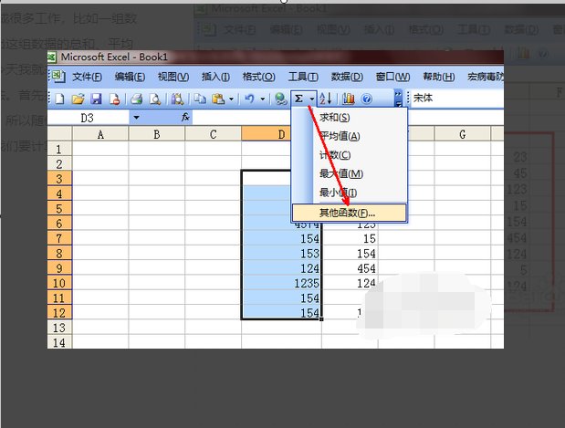This screenshot has height=428, width=565.
Task: Open the Chart Wizard icon
Action: pyautogui.click(x=349, y=99)
